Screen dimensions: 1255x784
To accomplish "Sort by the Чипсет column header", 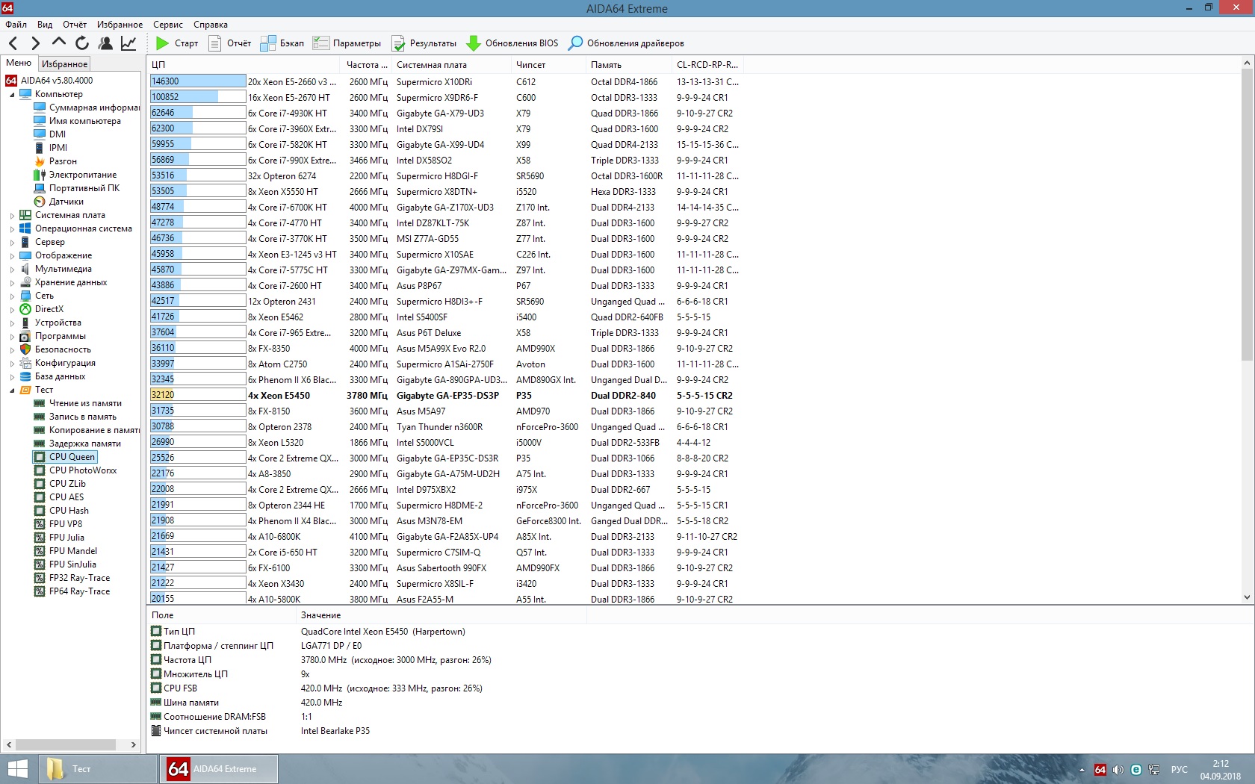I will point(550,65).
